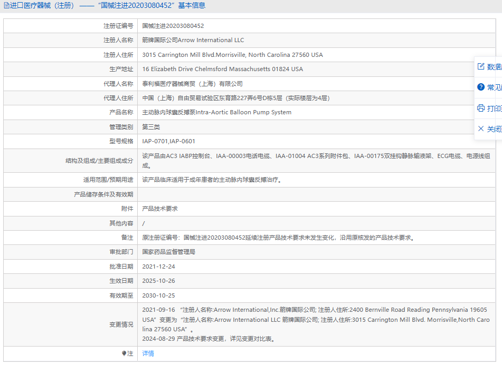Click the document icon before the page title
502x365 pixels.
[x=6, y=5]
